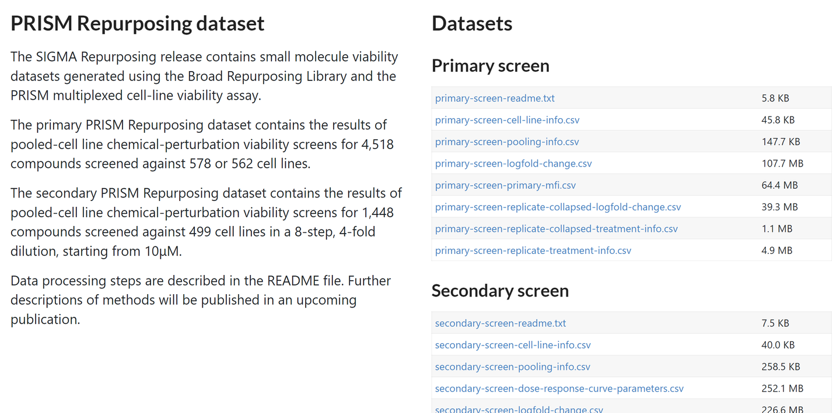The width and height of the screenshot is (840, 413).
Task: Click the Datasets heading
Action: click(472, 23)
